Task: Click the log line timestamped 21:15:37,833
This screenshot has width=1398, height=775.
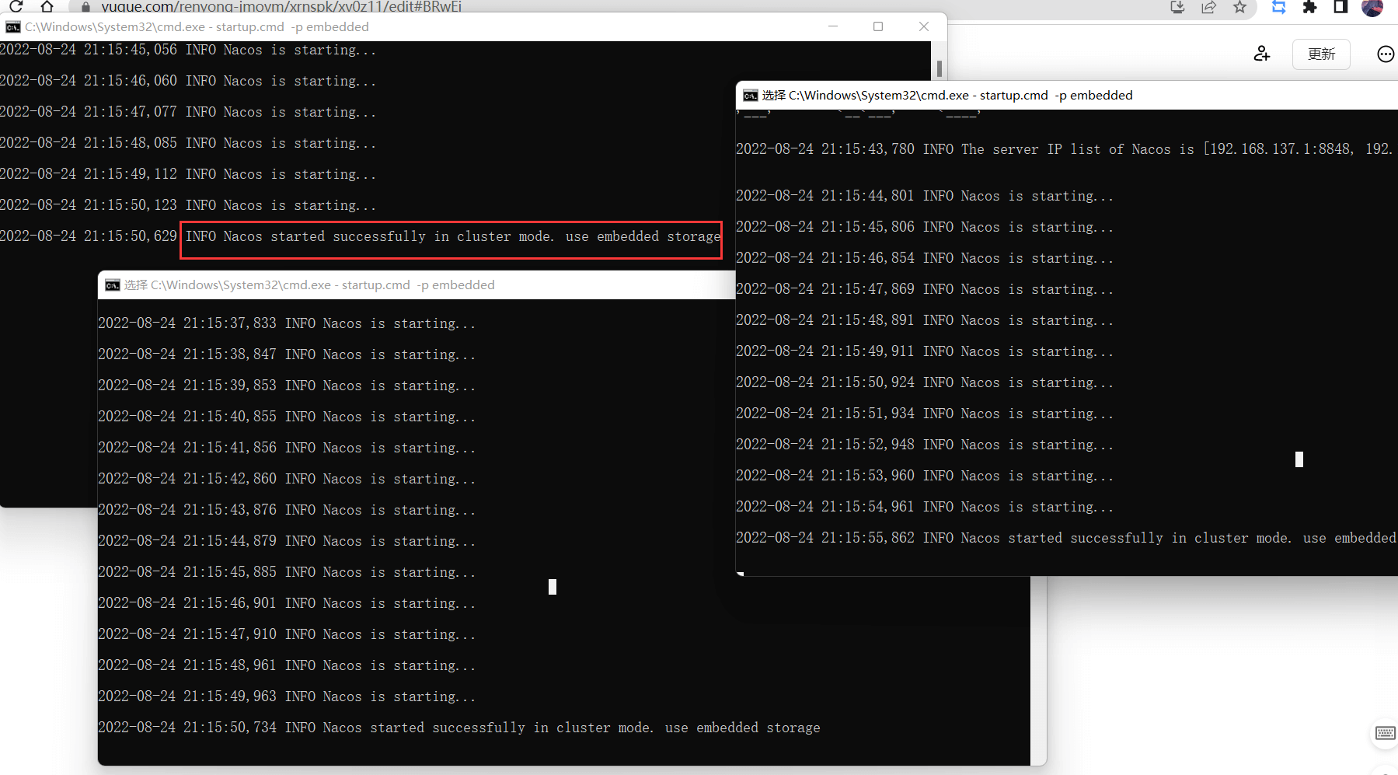Action: (287, 323)
